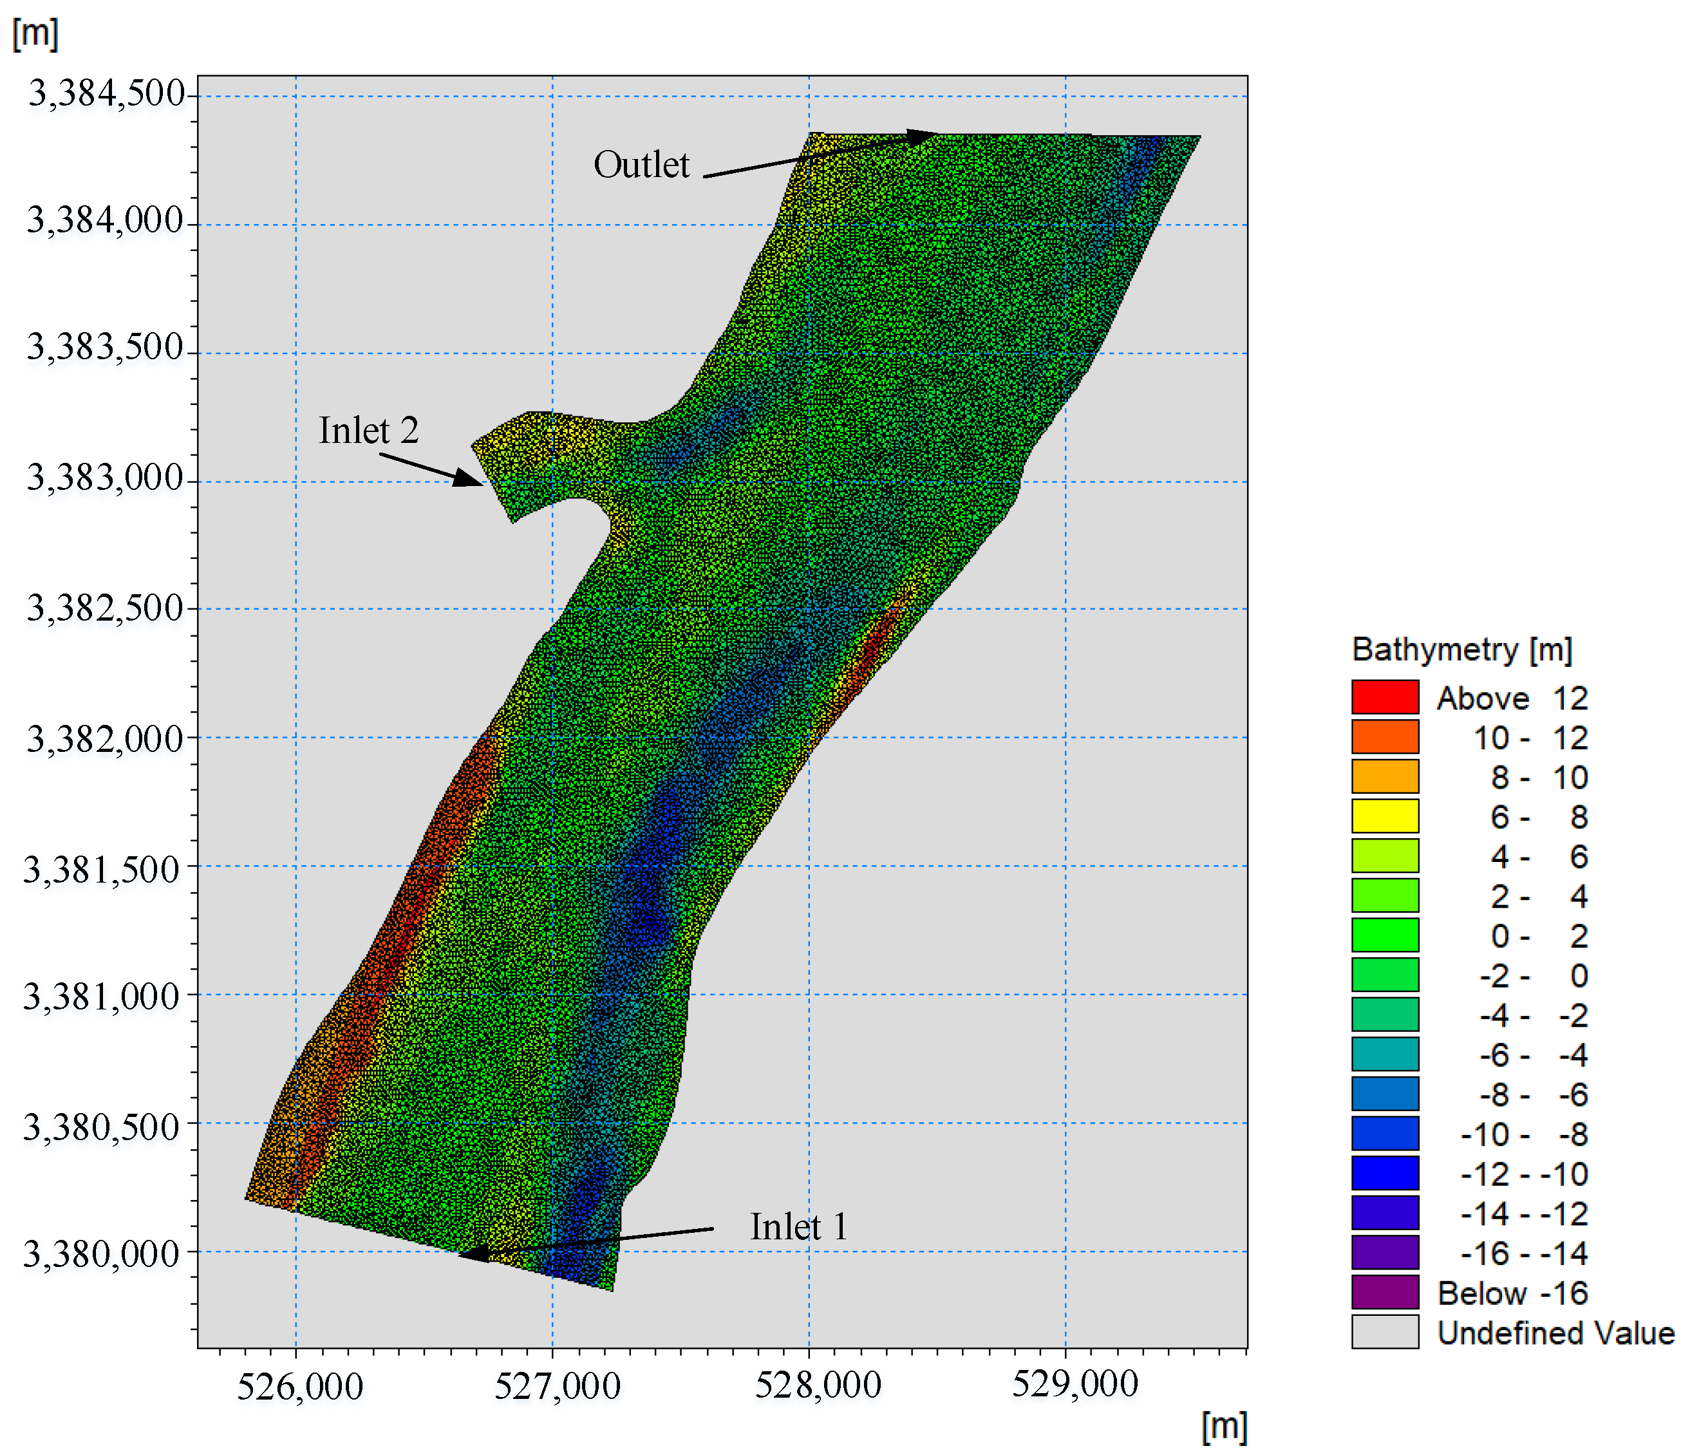The width and height of the screenshot is (1690, 1453).
Task: Click the bright green 0 - 2 swatch
Action: click(x=1384, y=935)
